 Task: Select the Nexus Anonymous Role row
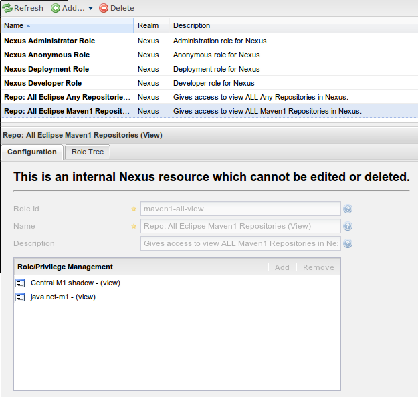coord(209,55)
